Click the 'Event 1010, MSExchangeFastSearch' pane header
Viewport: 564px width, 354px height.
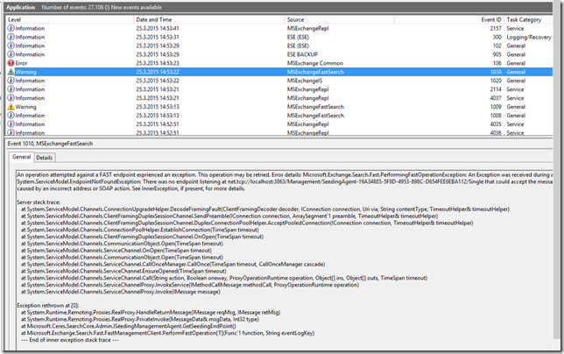coord(51,144)
